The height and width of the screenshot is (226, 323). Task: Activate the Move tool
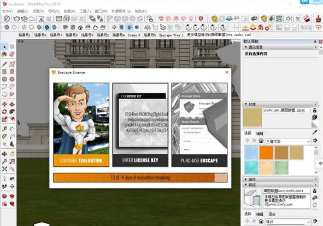point(4,104)
